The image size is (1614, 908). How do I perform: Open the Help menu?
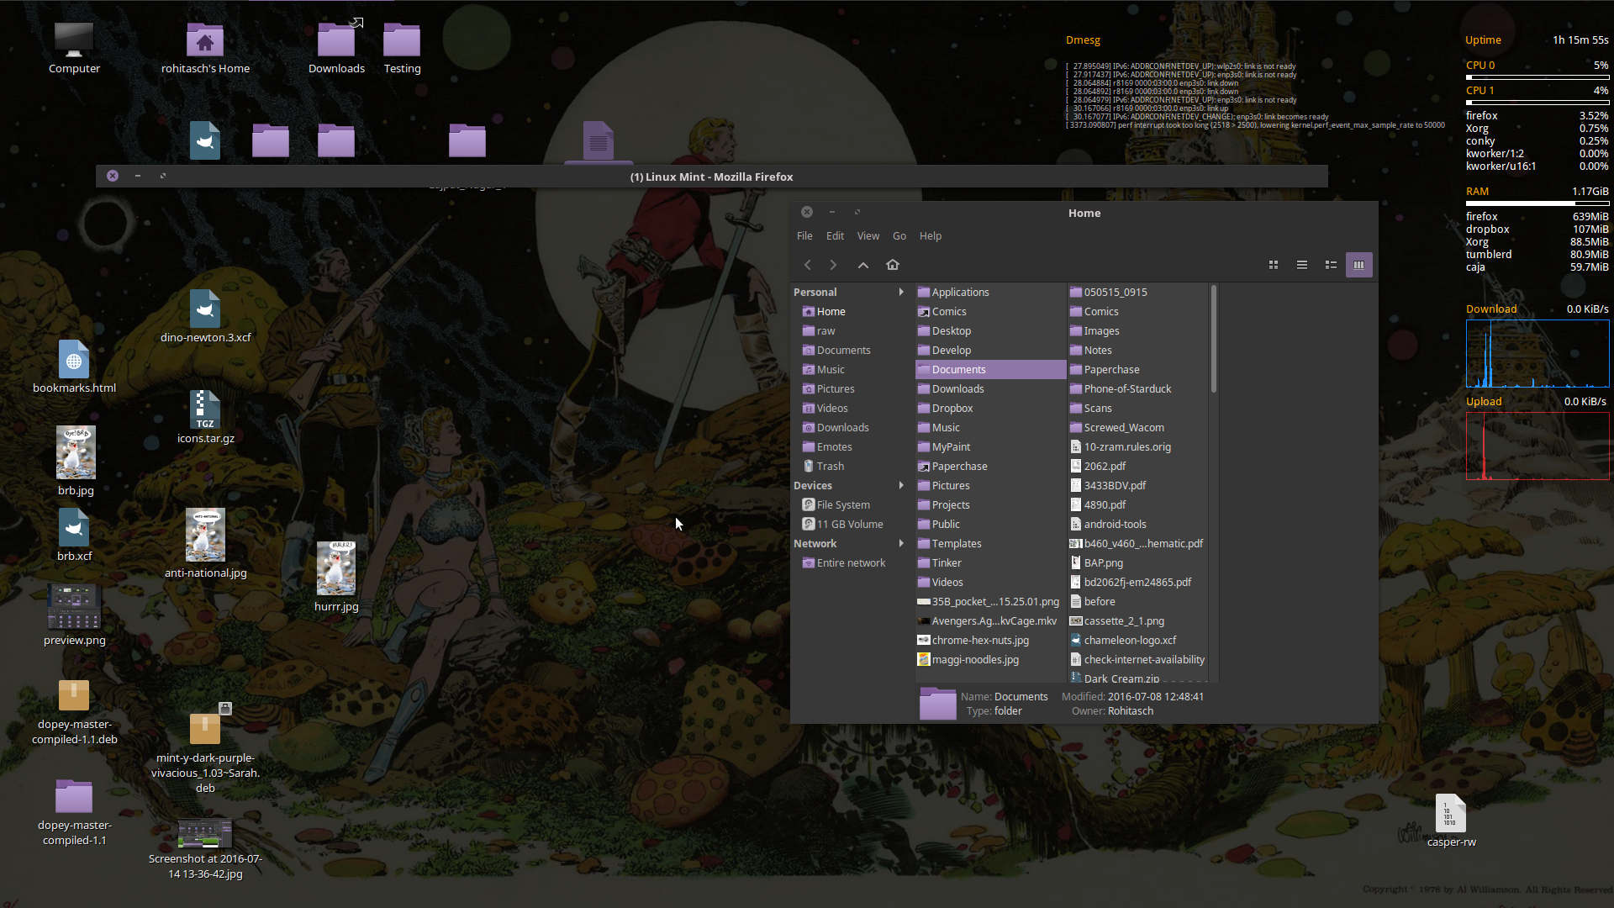tap(931, 235)
